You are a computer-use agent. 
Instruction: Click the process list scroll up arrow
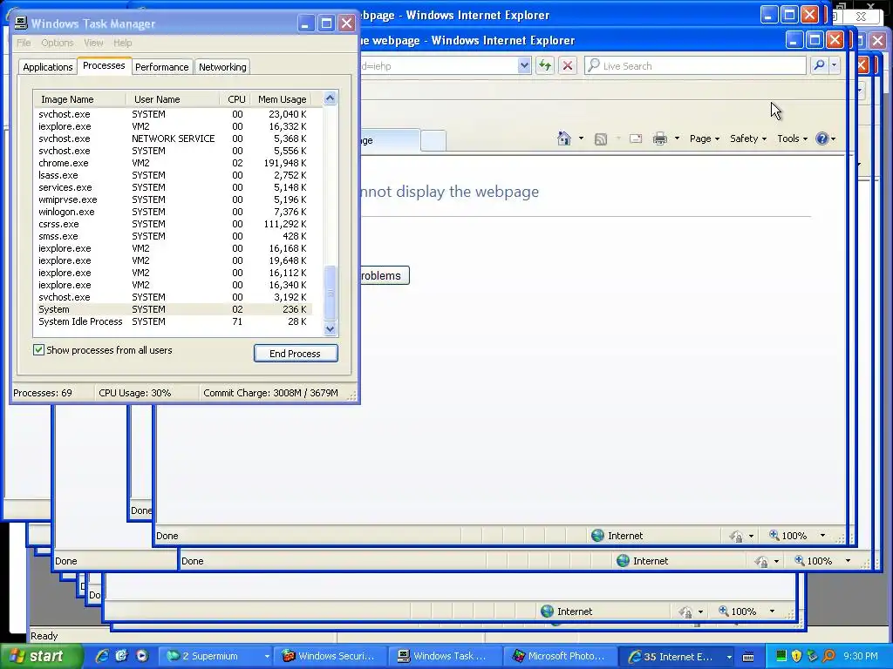point(330,98)
